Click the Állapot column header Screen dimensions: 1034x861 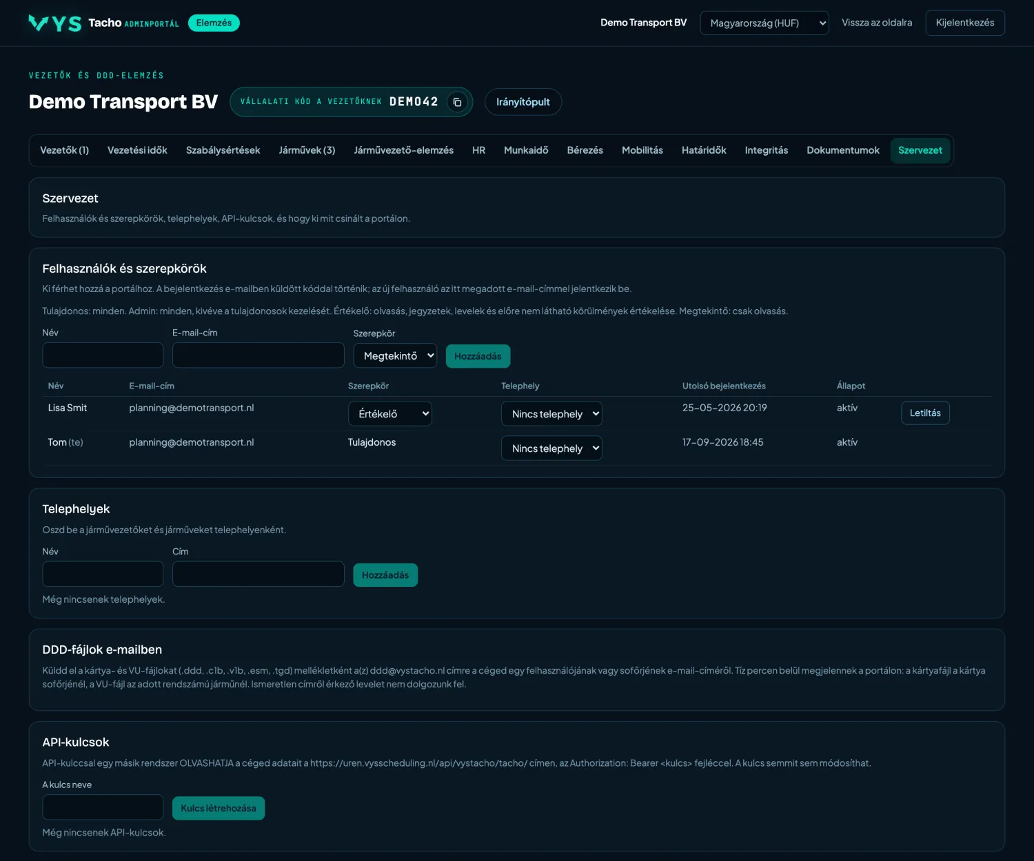[851, 386]
